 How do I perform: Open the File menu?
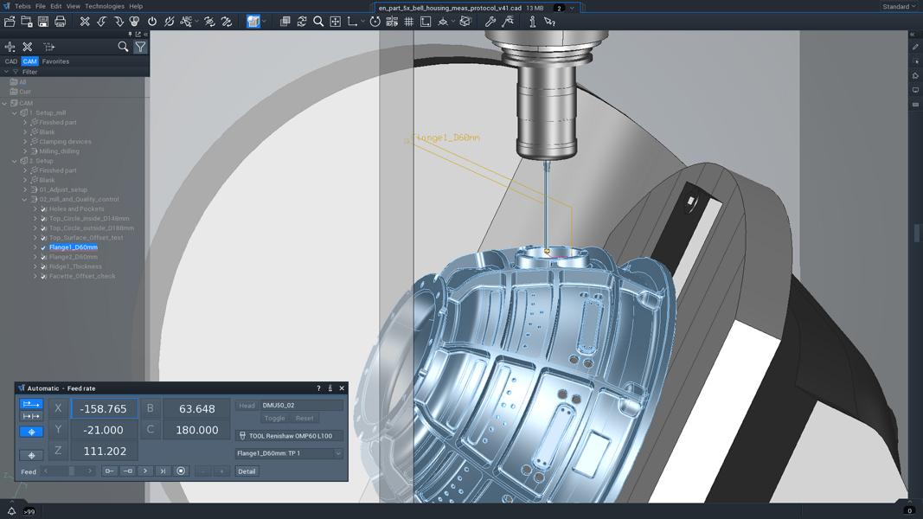click(40, 6)
